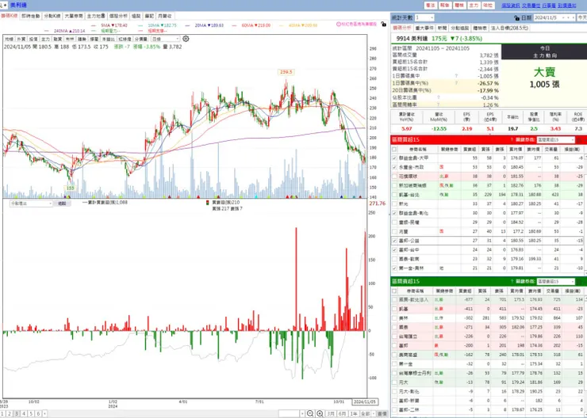Open the 個股資訊 link

click(511, 6)
